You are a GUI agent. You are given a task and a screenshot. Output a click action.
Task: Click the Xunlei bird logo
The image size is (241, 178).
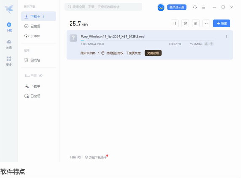pyautogui.click(x=9, y=9)
